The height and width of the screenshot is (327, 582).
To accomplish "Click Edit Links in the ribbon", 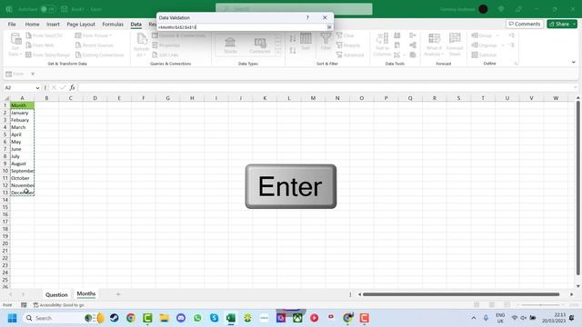I will point(166,54).
